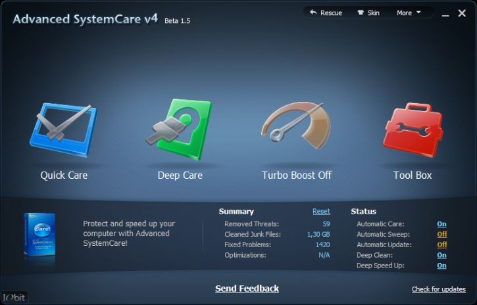Click the Skin t-shirt icon
The image size is (477, 305).
tap(361, 12)
